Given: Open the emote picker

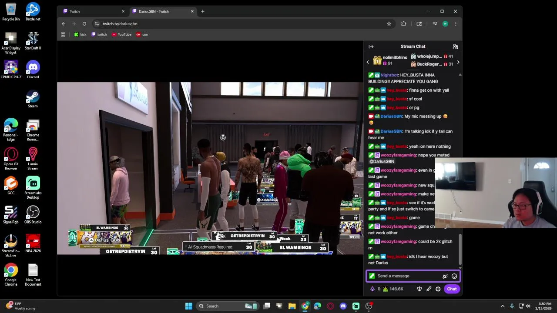Looking at the screenshot, I should click(454, 276).
